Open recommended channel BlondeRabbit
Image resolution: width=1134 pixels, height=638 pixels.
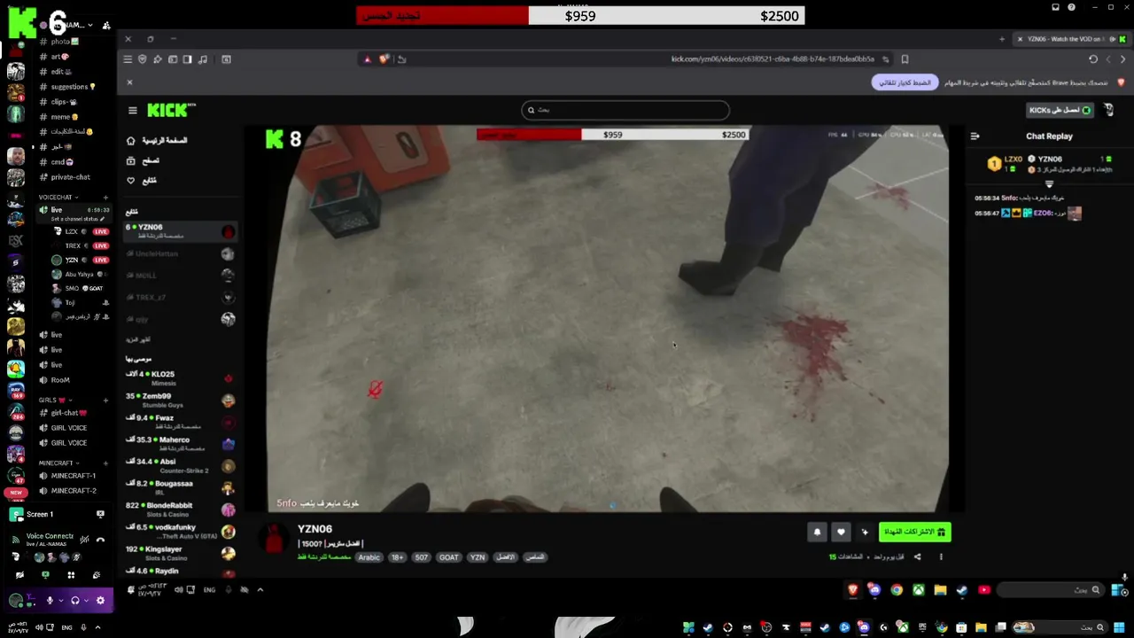(x=180, y=509)
